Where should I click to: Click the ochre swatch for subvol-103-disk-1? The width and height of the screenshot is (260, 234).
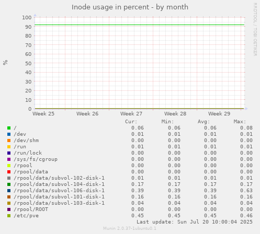[x=9, y=203]
